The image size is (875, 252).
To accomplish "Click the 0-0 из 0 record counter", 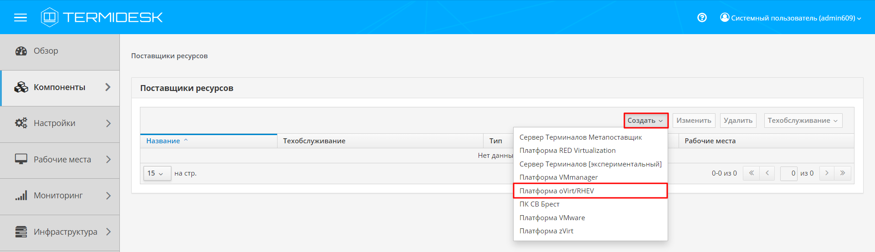I will coord(724,173).
